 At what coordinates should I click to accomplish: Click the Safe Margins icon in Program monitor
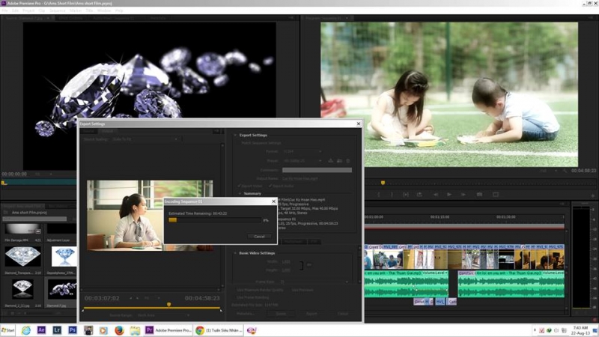point(496,195)
